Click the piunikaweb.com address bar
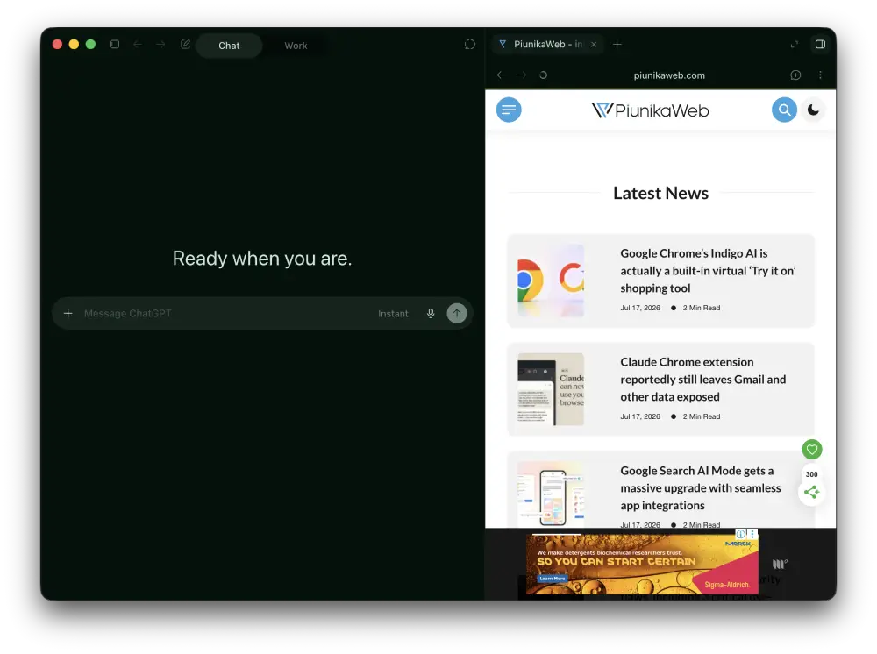This screenshot has width=877, height=654. click(x=669, y=75)
